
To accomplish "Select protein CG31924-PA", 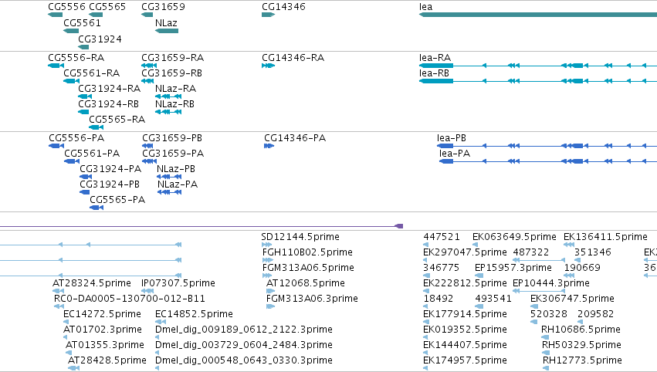I will point(110,169).
